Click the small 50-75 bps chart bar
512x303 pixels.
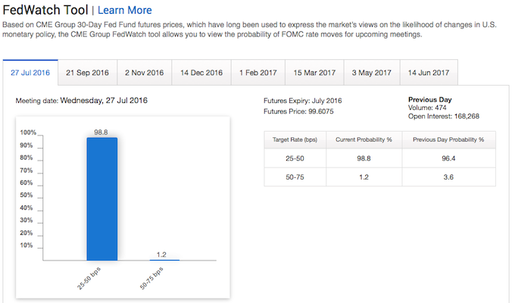pos(164,260)
